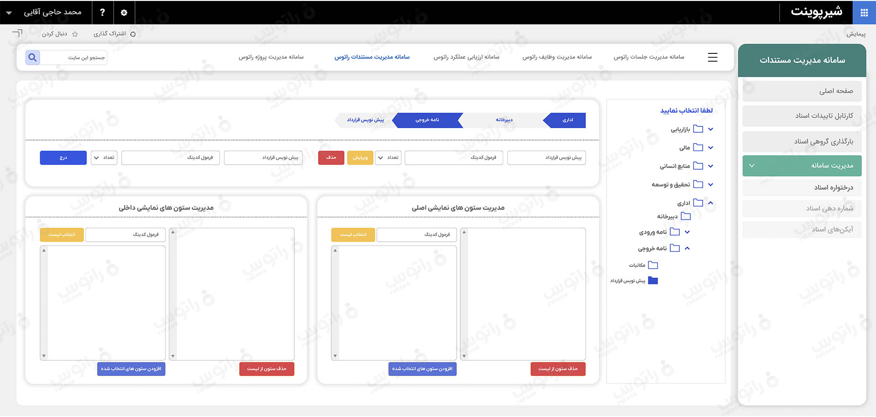This screenshot has width=876, height=417.
Task: Click the follow star icon (دنبال کردن)
Action: click(x=75, y=34)
